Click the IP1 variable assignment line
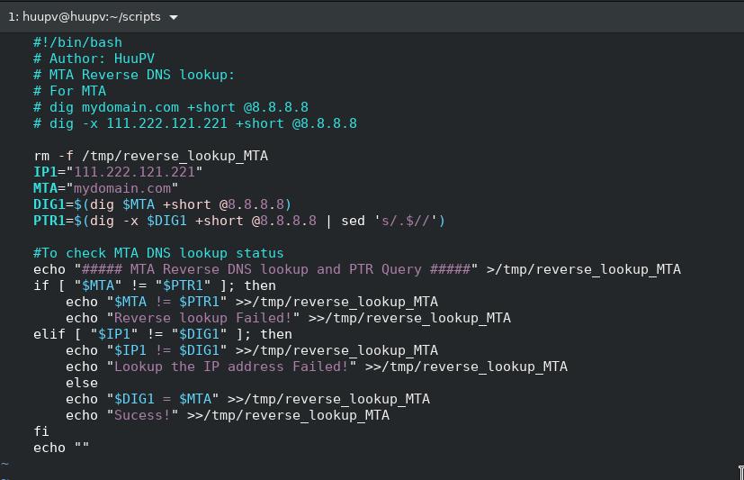The width and height of the screenshot is (744, 480). (x=118, y=172)
